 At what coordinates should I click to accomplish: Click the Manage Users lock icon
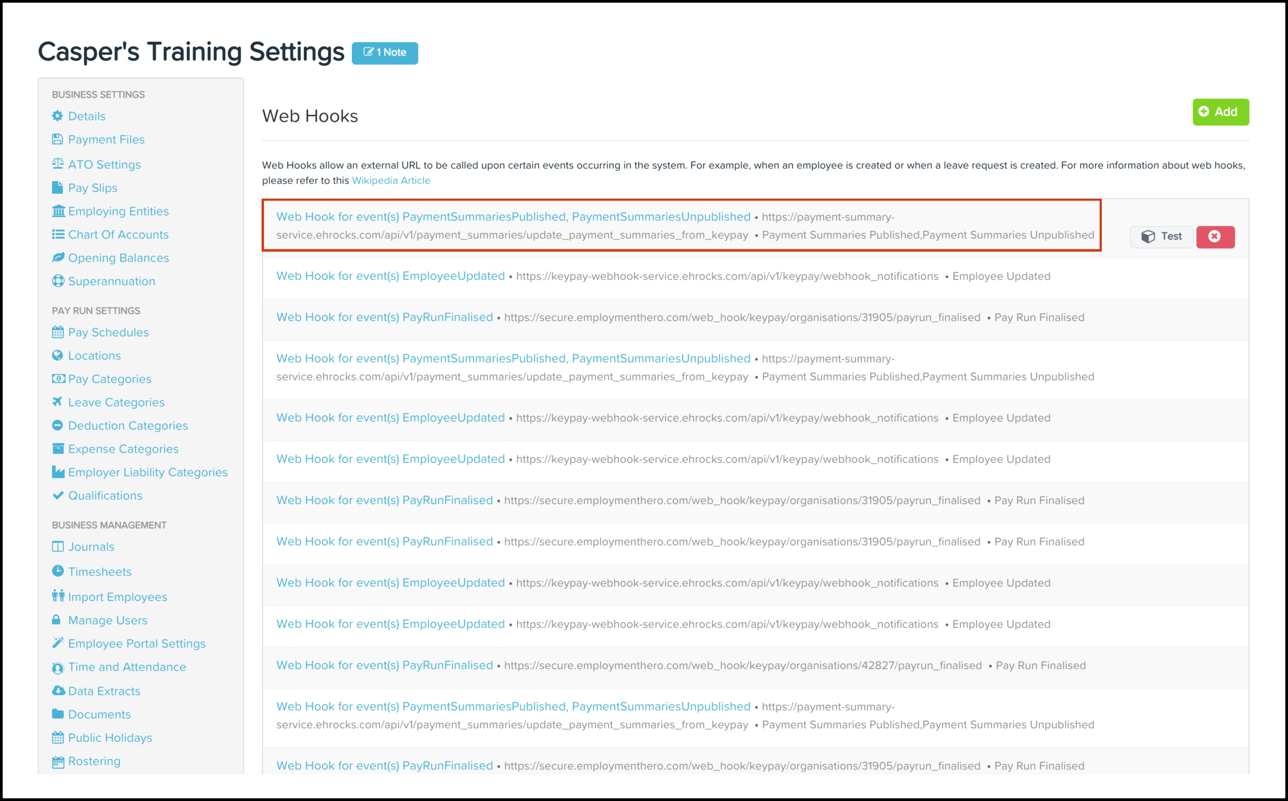[56, 620]
